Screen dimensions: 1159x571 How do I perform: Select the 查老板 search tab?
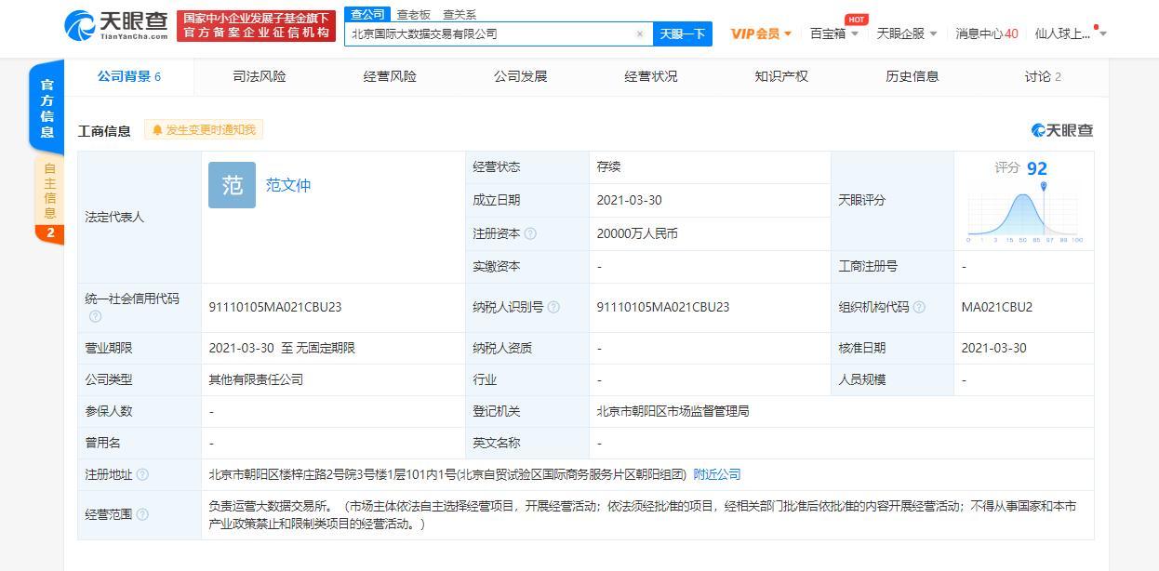tap(414, 14)
